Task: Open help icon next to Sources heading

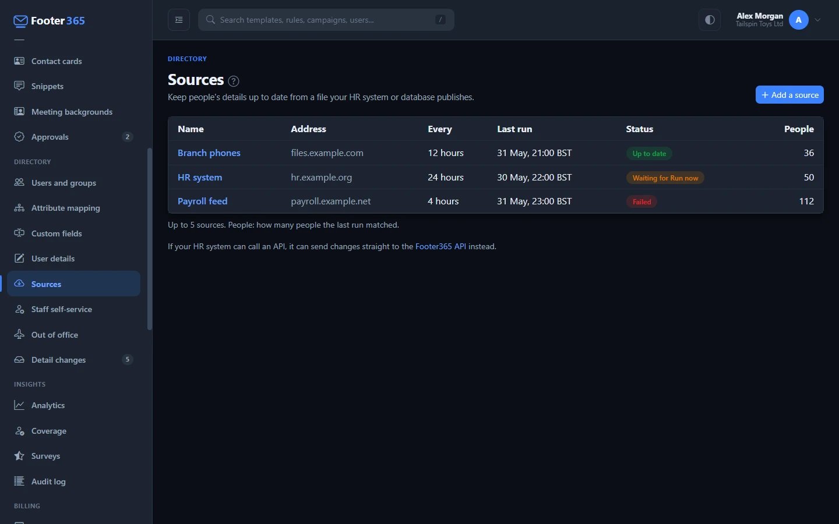Action: tap(234, 81)
